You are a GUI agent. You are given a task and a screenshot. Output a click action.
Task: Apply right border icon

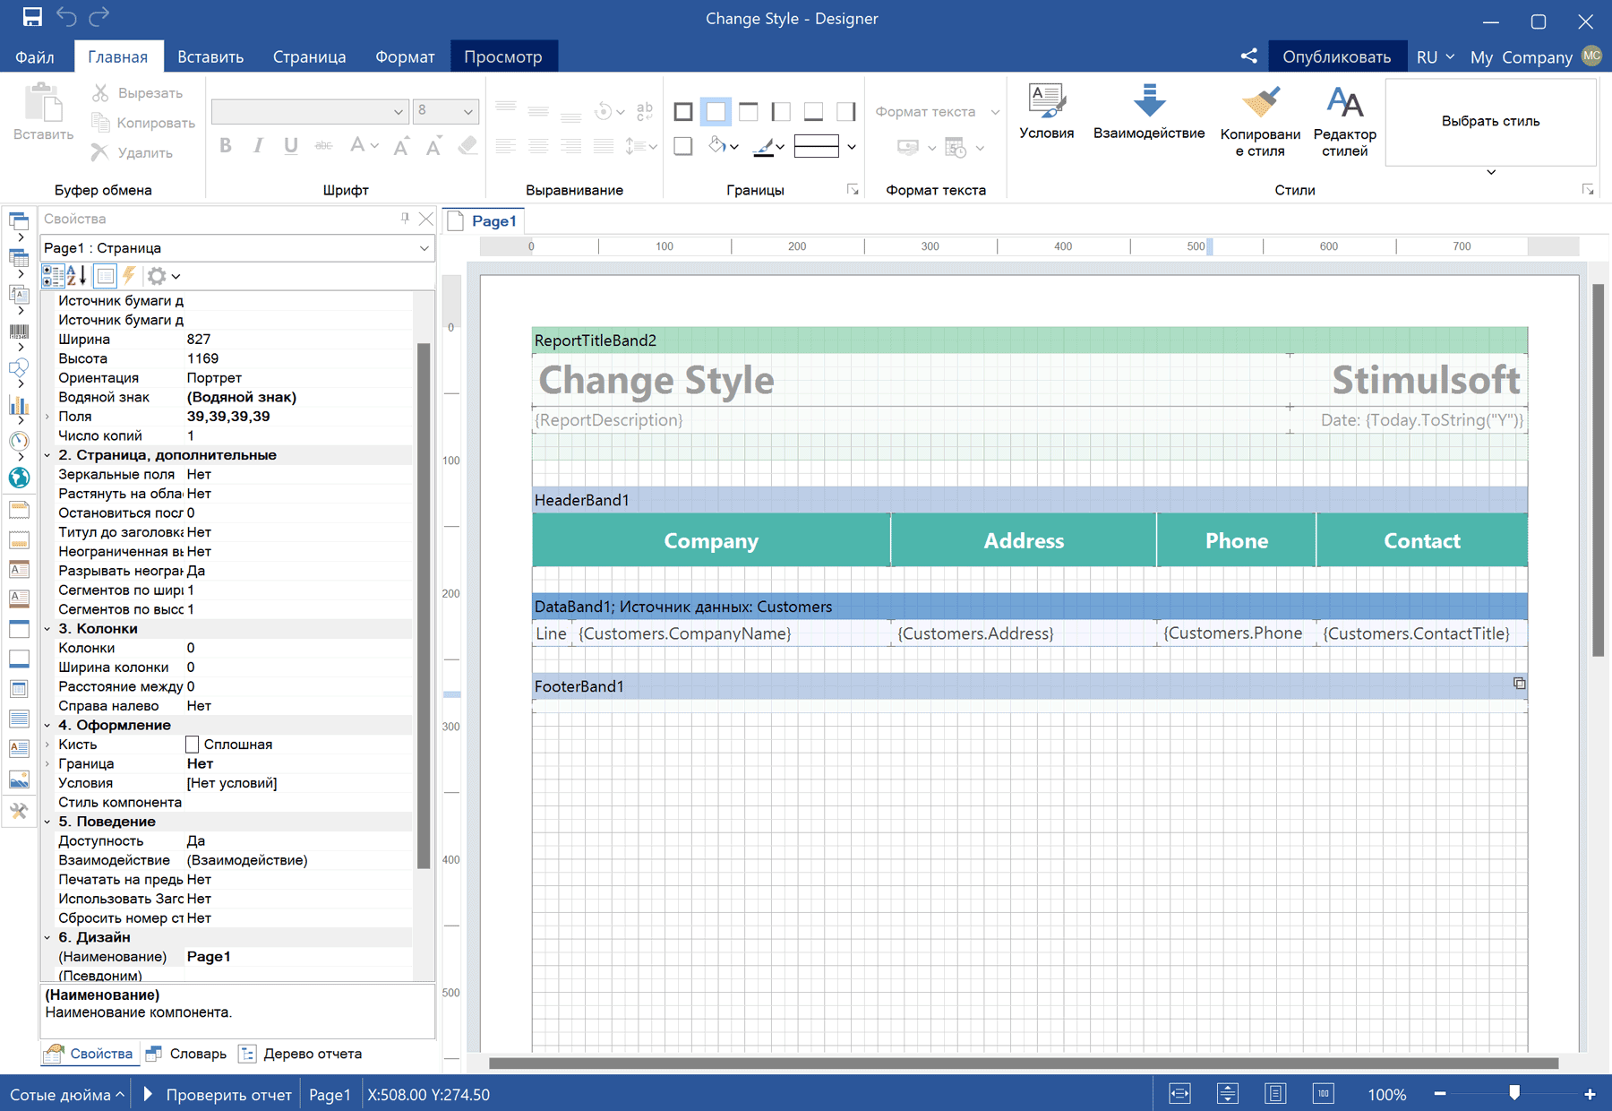pos(845,112)
